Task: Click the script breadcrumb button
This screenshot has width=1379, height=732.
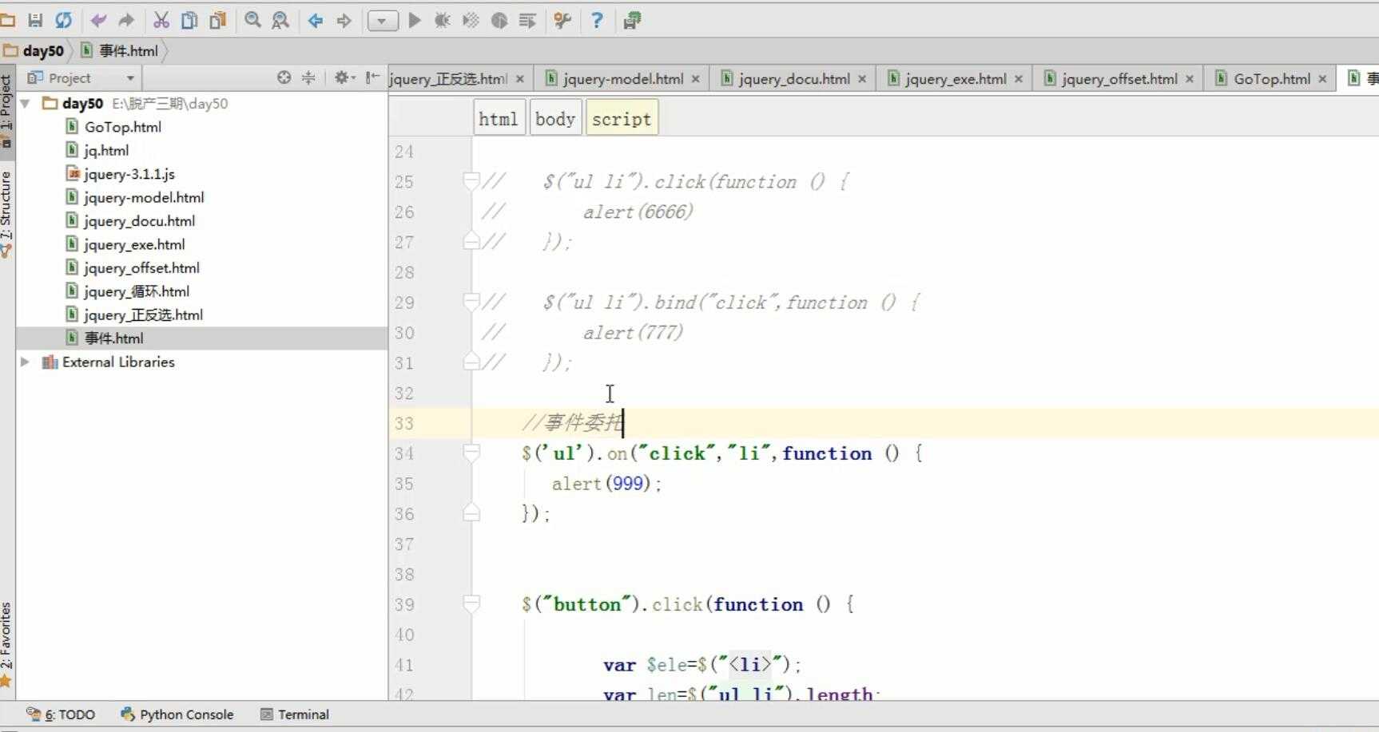Action: (x=622, y=118)
